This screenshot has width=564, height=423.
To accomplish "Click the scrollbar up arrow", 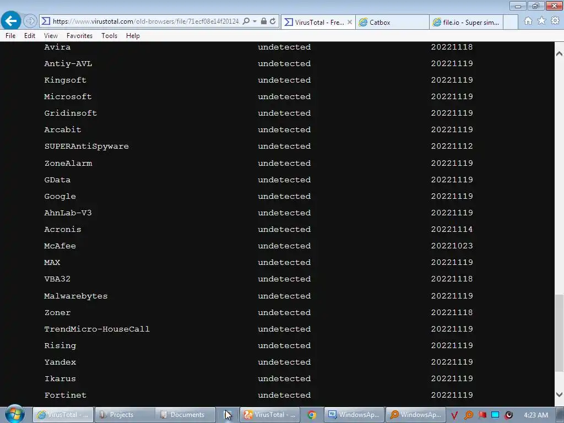I will 559,54.
